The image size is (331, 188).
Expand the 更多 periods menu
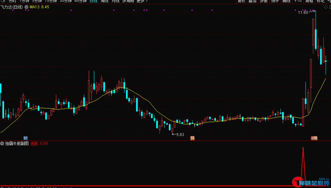(x=142, y=1)
